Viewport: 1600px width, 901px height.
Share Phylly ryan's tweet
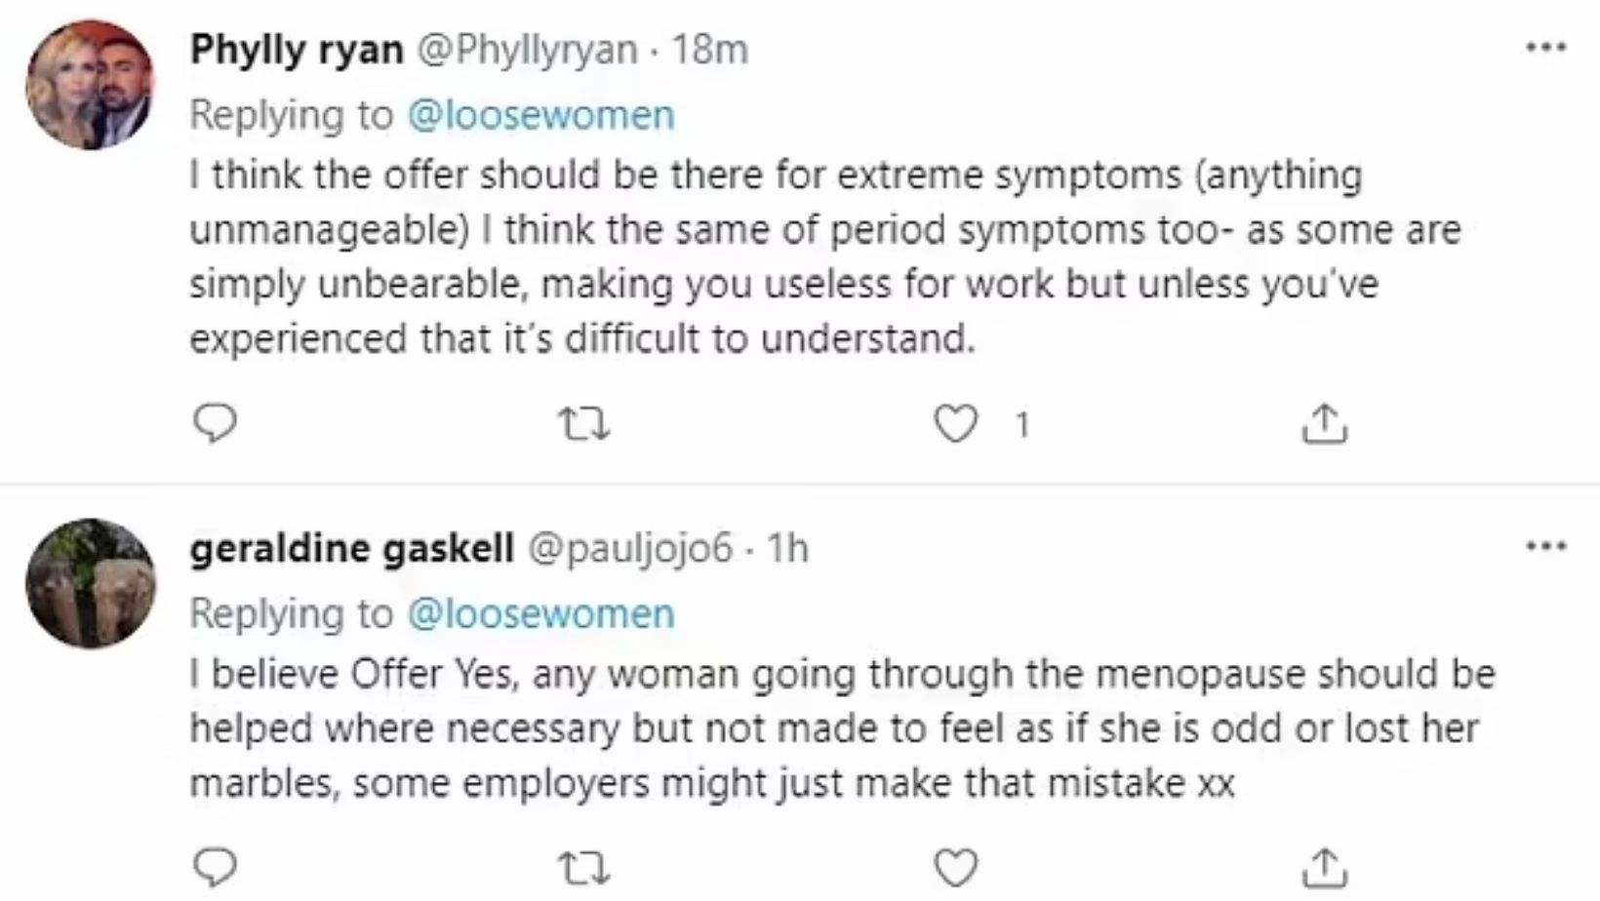click(x=1325, y=424)
